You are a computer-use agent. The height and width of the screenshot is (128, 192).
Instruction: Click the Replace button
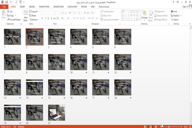176,16
